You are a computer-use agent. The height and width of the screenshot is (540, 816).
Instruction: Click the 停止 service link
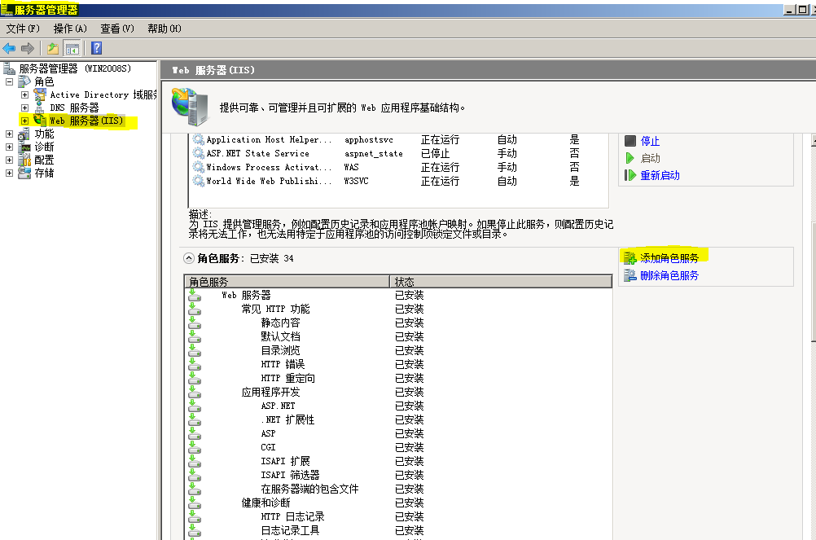point(650,141)
